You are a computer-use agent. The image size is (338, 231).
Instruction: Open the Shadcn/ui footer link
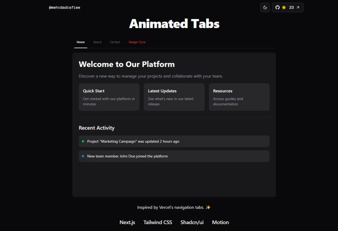(x=192, y=222)
